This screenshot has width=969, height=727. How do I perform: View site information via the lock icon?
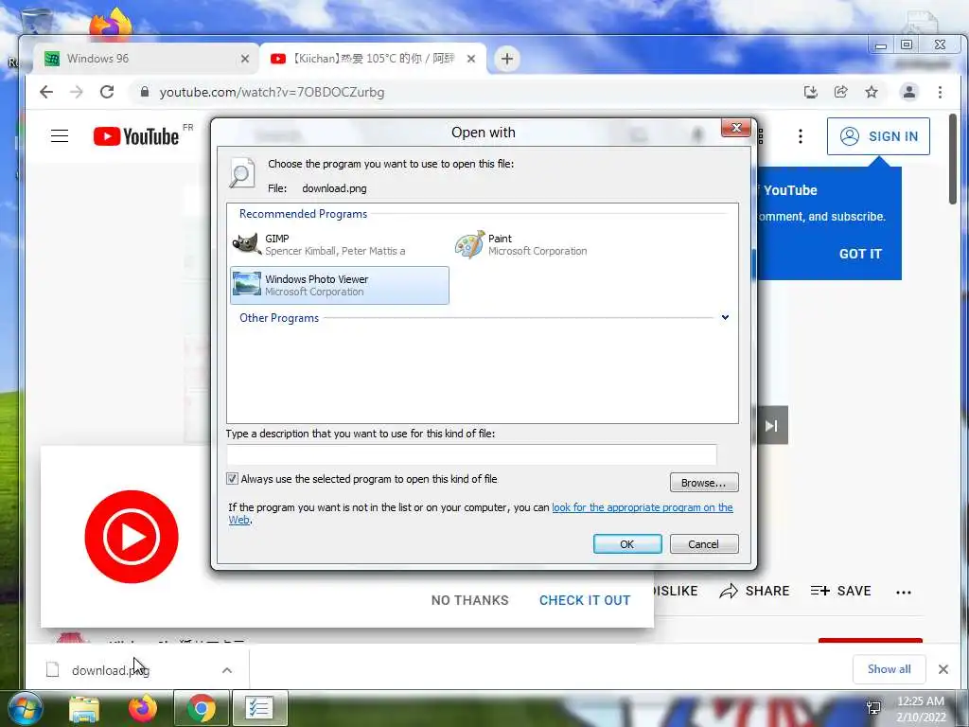point(145,92)
